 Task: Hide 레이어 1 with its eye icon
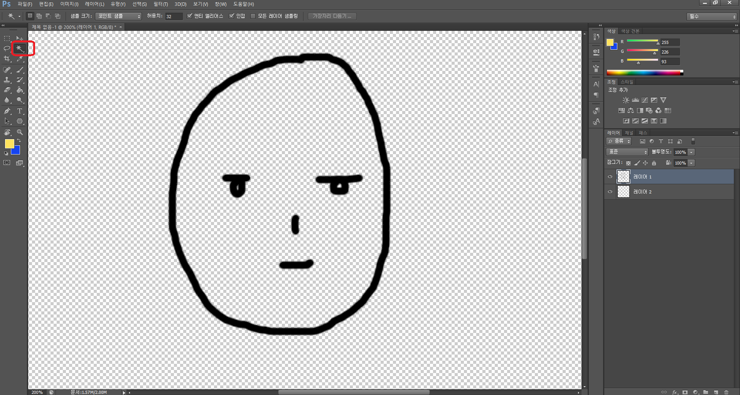(x=610, y=176)
